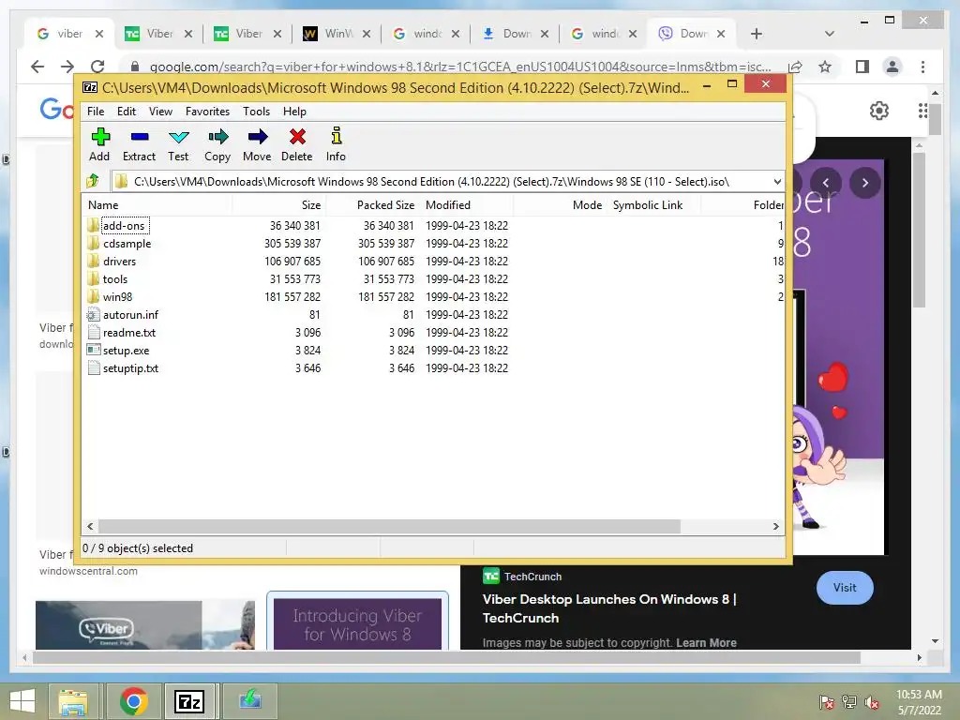Select the tools folder
Screen dimensions: 960x720
click(x=115, y=279)
